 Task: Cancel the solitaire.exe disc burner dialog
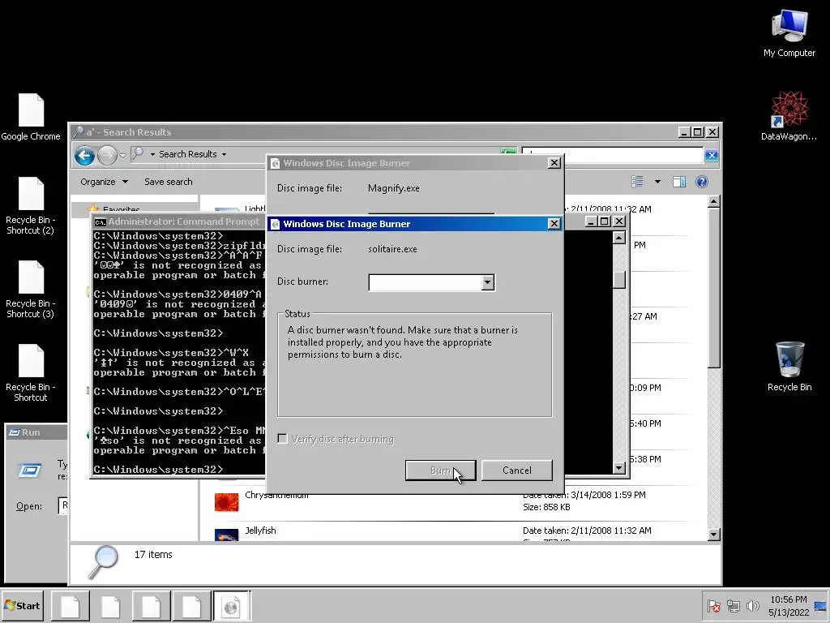tap(516, 470)
